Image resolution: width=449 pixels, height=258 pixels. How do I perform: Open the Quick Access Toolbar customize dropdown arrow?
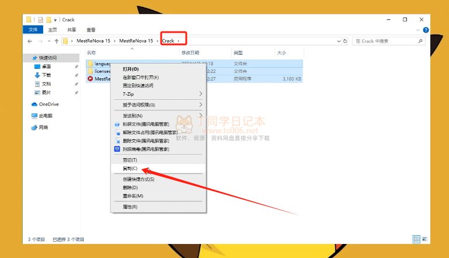coord(55,20)
